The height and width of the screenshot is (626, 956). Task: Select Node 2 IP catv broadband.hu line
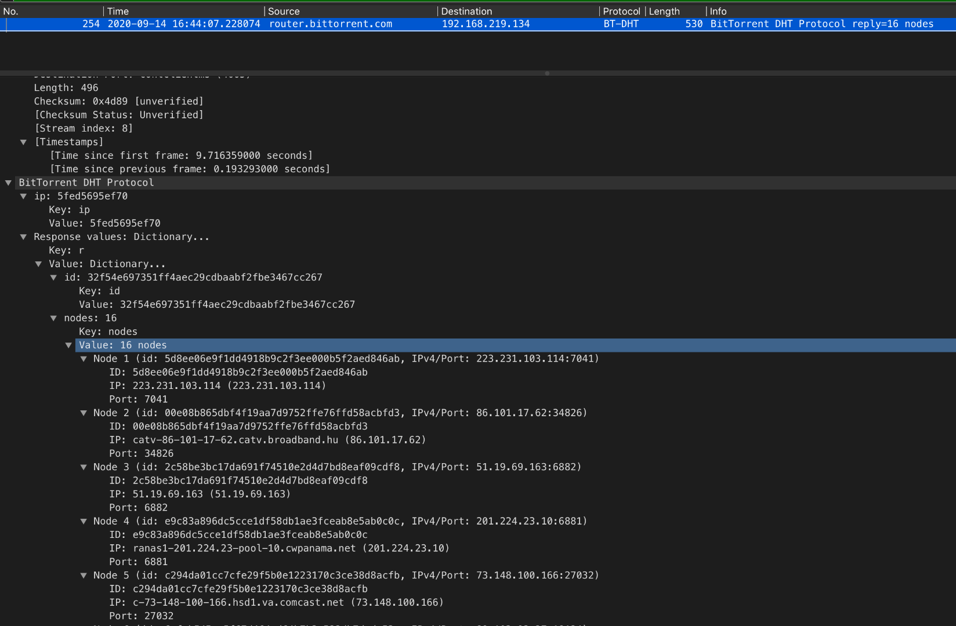(x=267, y=440)
